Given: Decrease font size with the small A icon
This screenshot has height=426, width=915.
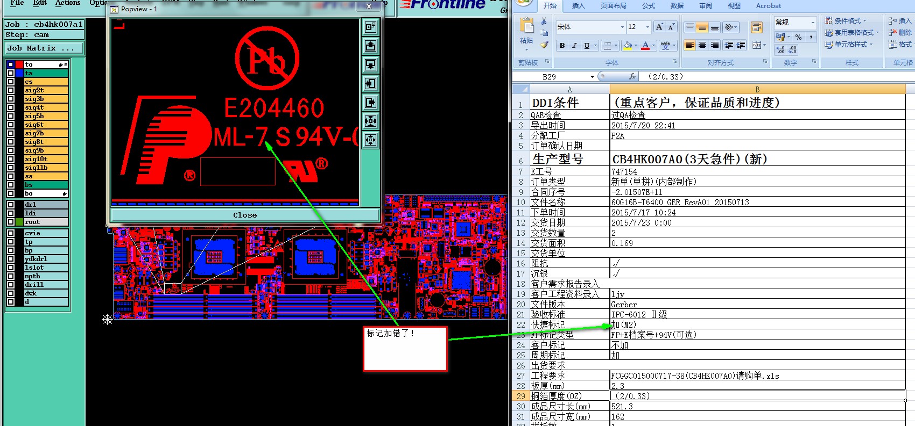Looking at the screenshot, I should pos(671,27).
